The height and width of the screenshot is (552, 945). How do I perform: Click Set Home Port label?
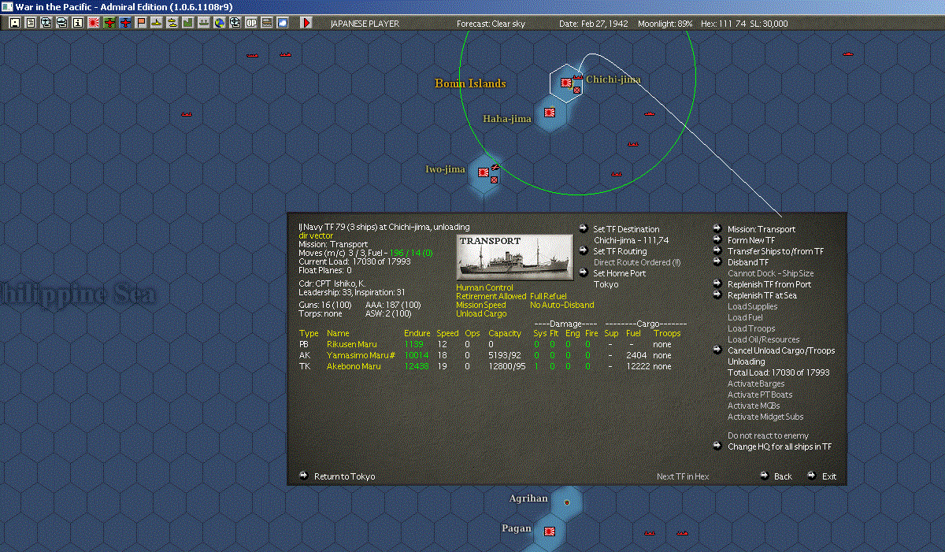point(620,273)
